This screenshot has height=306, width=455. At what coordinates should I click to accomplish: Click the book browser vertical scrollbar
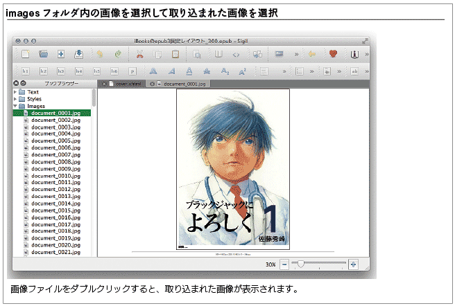click(94, 98)
